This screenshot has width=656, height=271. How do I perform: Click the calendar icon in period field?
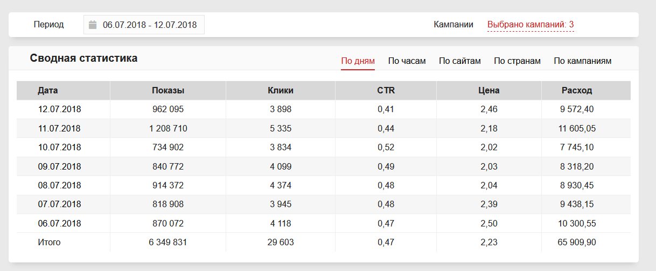[x=93, y=25]
